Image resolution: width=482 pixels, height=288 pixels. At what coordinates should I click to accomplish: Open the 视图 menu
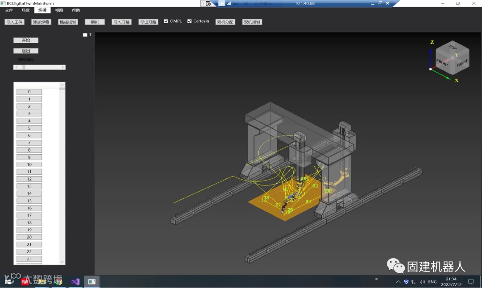coord(59,10)
